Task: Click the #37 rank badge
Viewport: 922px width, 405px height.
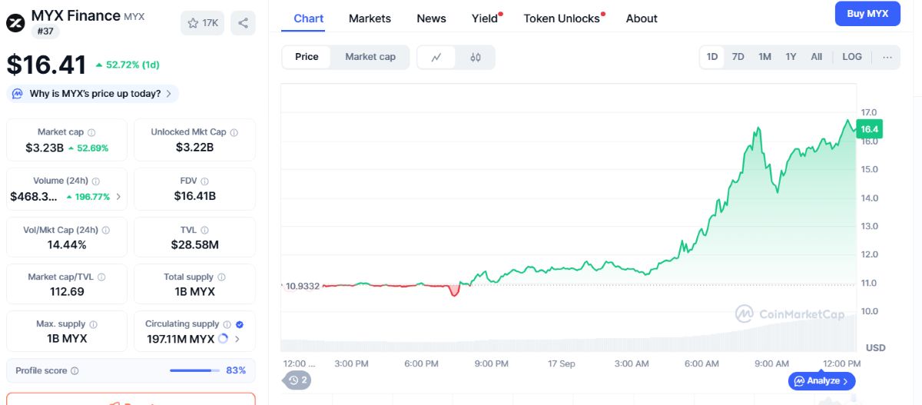Action: pyautogui.click(x=45, y=32)
